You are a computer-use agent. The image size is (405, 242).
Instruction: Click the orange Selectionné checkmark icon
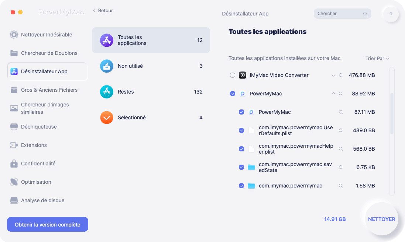pyautogui.click(x=107, y=118)
